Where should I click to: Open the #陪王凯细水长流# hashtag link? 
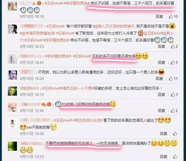pyautogui.click(x=88, y=120)
